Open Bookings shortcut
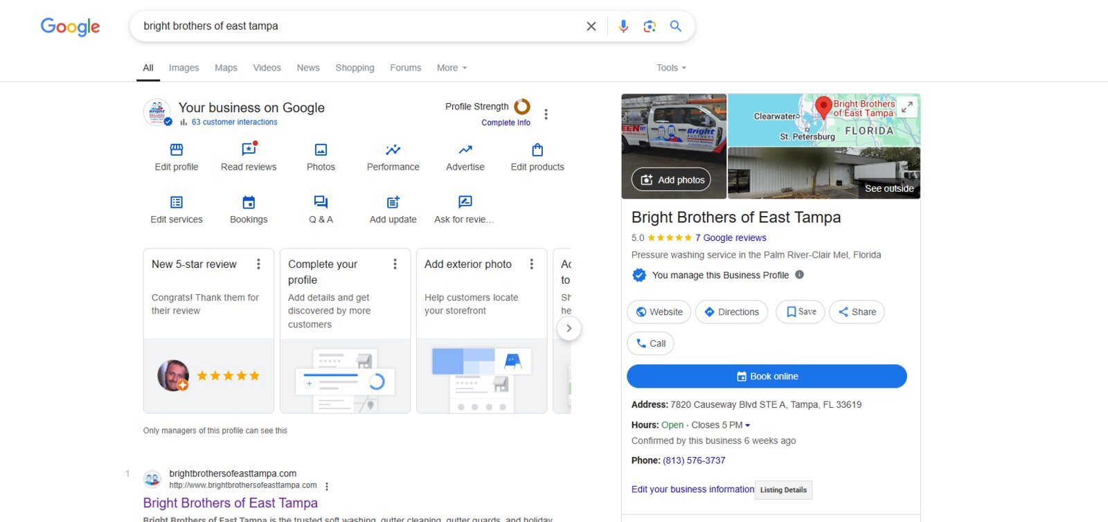Screen dimensions: 1108x522 click(x=249, y=210)
